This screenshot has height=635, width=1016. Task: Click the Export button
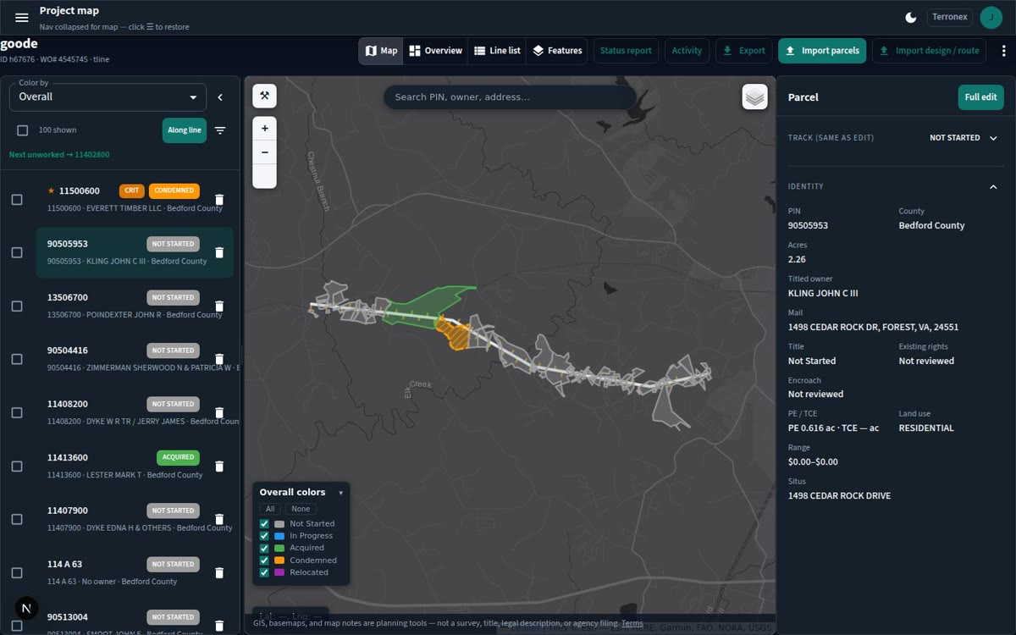click(744, 51)
